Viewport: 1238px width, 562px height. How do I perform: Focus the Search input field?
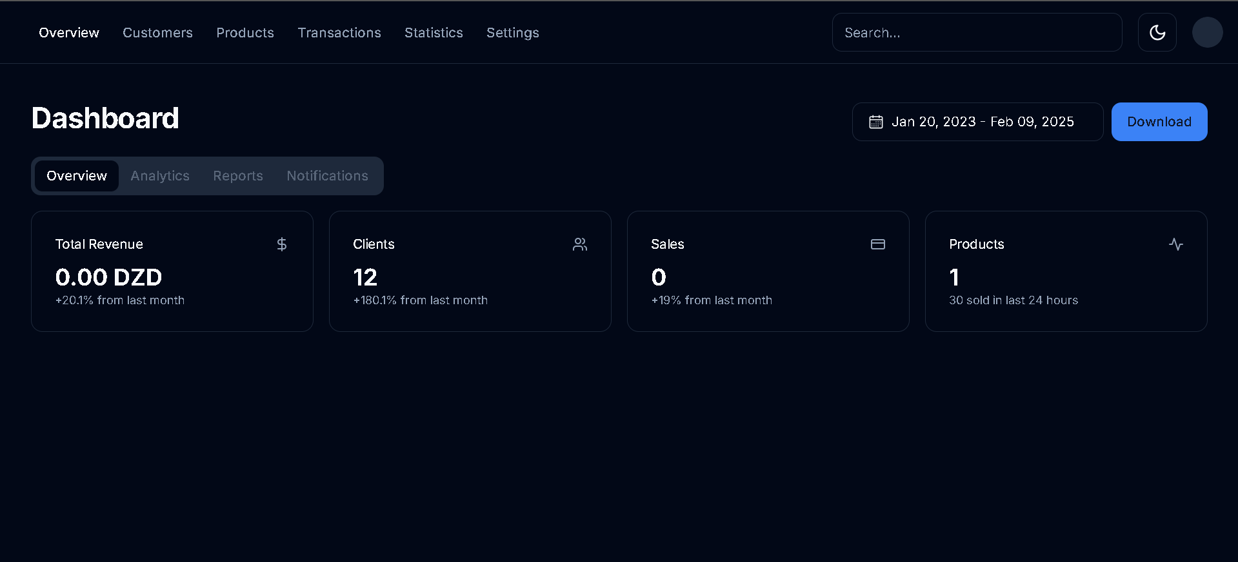coord(976,32)
